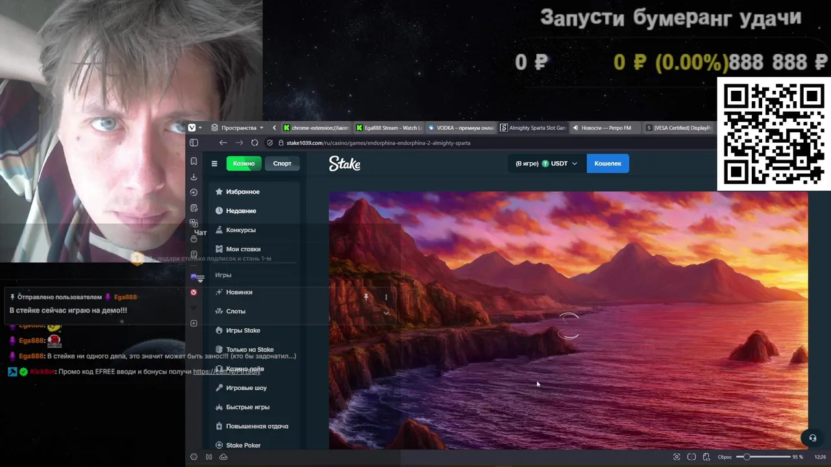The width and height of the screenshot is (831, 467).
Task: Open Downloads panel in sidebar
Action: tap(193, 177)
